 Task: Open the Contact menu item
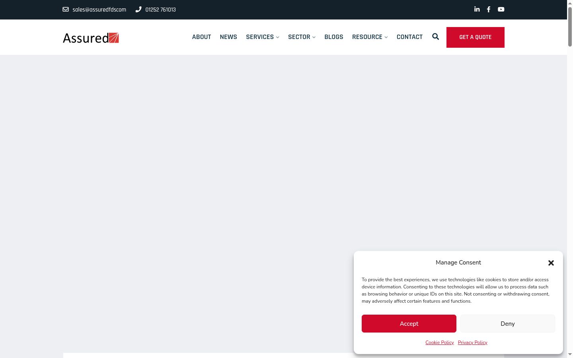point(409,37)
